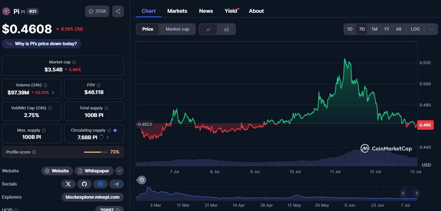Set chart range to All
Image resolution: width=441 pixels, height=211 pixels.
point(399,29)
